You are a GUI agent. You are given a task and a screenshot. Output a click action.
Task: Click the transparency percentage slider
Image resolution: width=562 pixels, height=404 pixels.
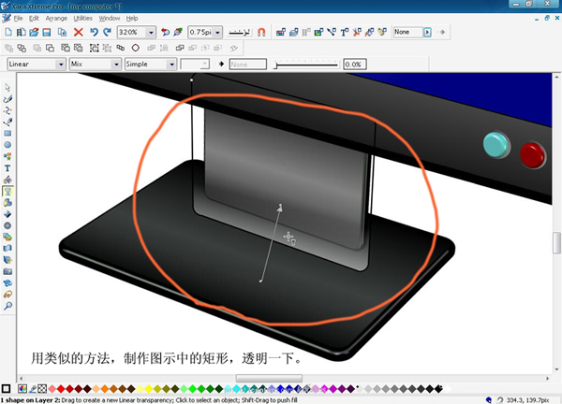tap(305, 65)
